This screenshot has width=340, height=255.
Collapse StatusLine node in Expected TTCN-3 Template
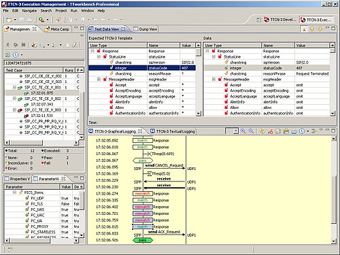99,56
